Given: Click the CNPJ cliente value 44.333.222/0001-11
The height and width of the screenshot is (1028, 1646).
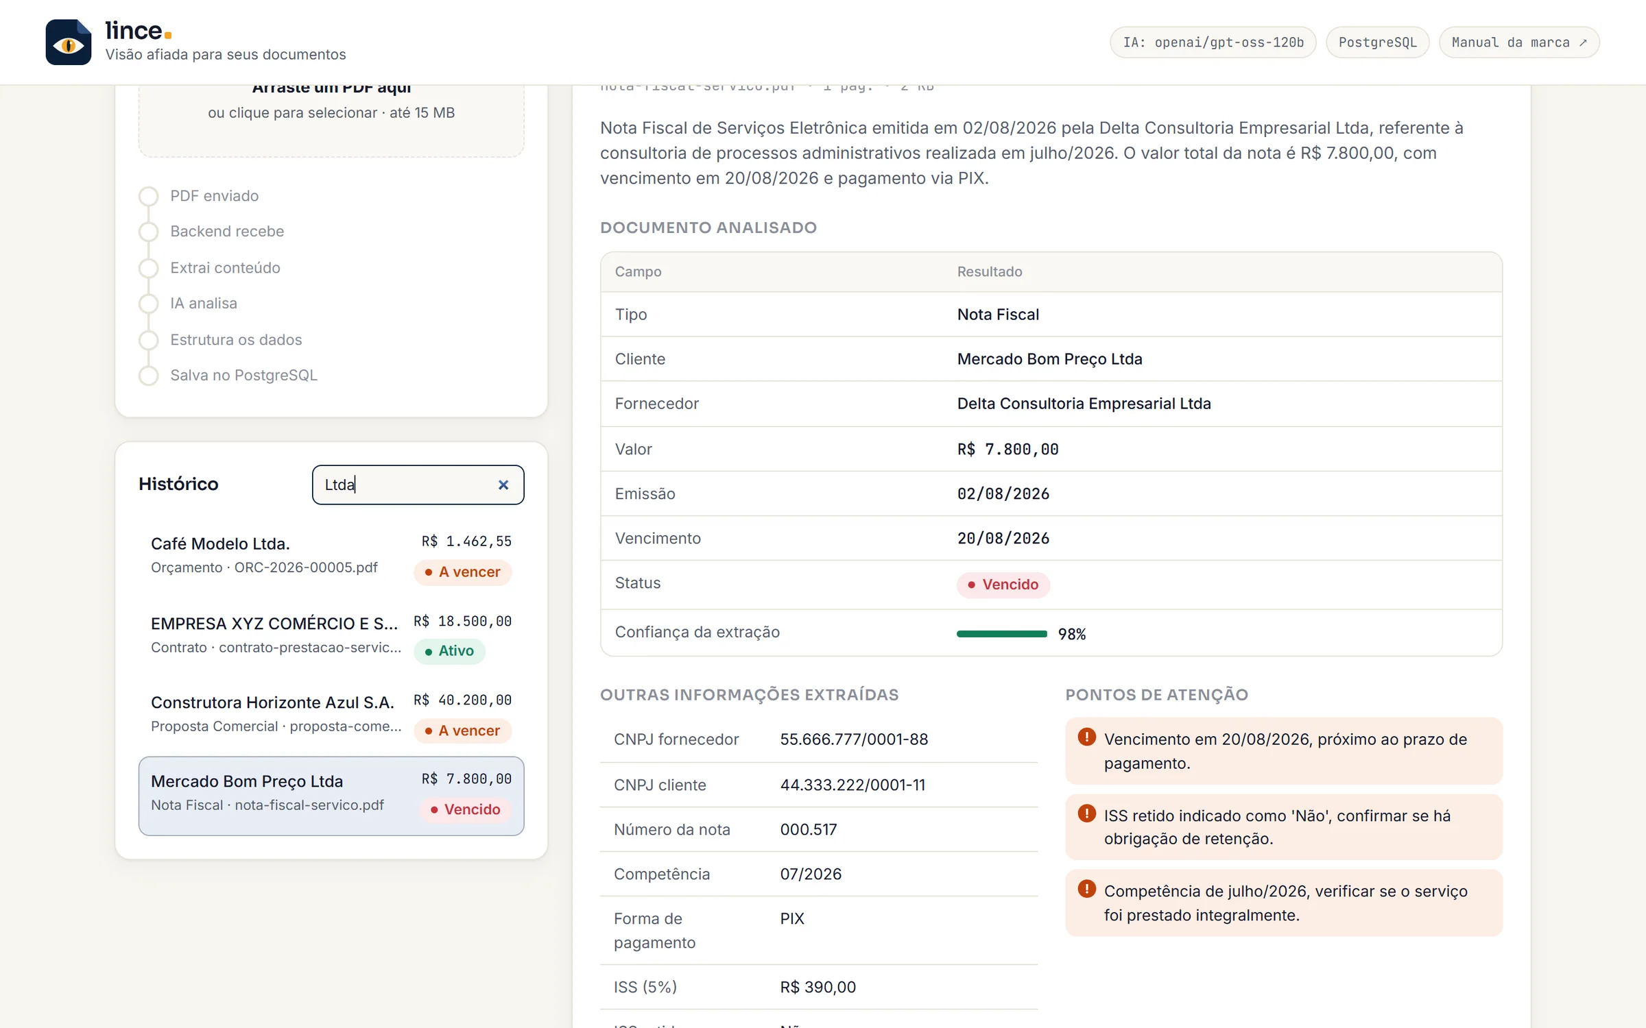Looking at the screenshot, I should 852,785.
